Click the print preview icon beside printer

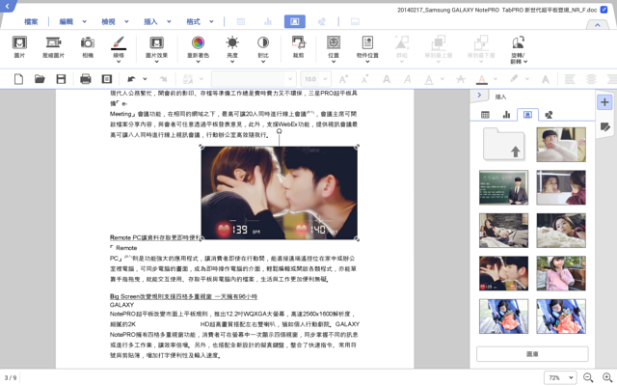tap(107, 79)
